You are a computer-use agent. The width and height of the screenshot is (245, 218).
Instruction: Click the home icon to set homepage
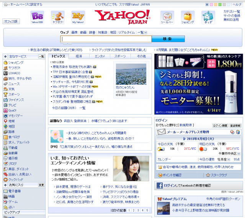(x=6, y=4)
